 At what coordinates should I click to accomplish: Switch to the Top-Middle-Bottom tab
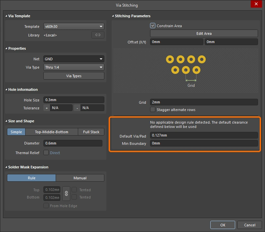[51, 132]
